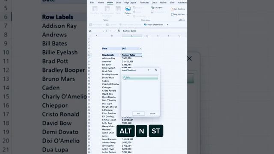274x154 pixels.
Task: Click Insert Sheet Rows in quick toolbar
Action: point(154,25)
